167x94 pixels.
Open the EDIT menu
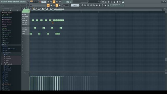[4, 2]
